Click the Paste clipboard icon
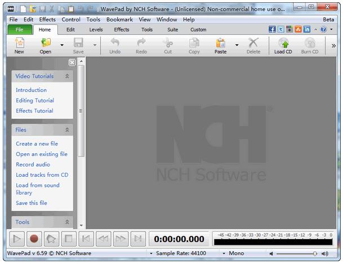The image size is (343, 264). [221, 43]
